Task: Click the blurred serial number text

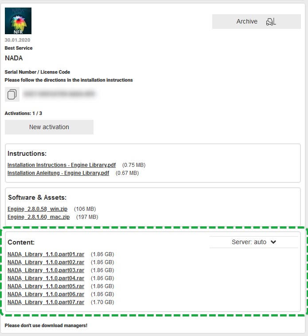Action: pyautogui.click(x=59, y=94)
